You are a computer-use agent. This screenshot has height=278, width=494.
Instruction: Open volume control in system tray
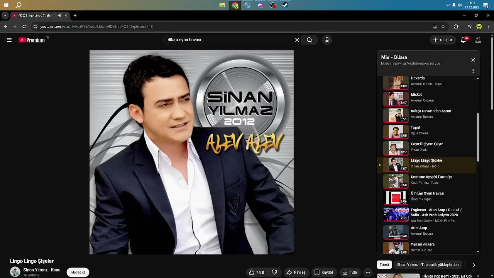tap(460, 5)
